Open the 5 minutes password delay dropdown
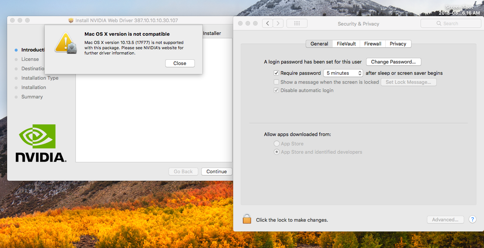484x248 pixels. [343, 73]
